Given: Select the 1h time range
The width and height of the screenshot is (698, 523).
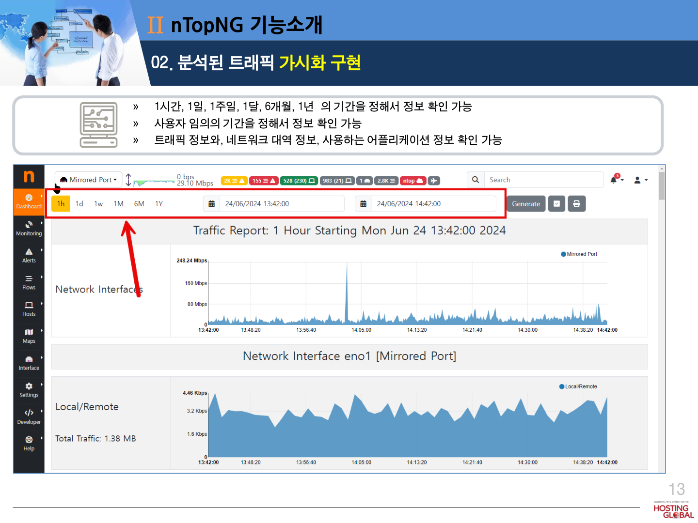Looking at the screenshot, I should click(61, 204).
